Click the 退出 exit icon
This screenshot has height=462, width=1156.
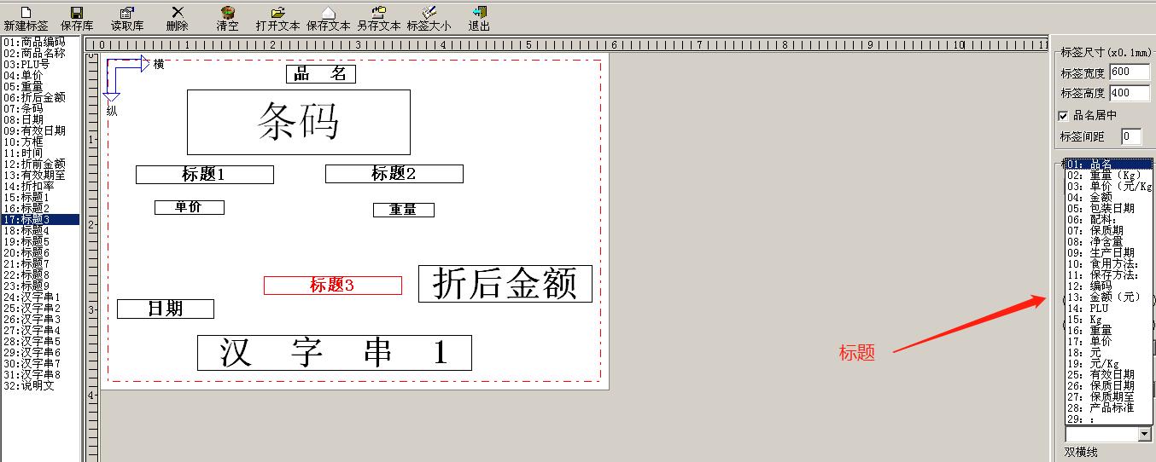(x=479, y=13)
